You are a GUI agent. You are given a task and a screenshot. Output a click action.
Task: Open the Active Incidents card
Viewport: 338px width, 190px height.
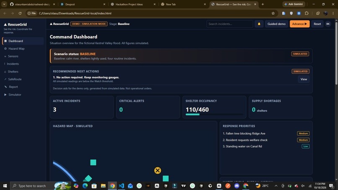click(82, 107)
